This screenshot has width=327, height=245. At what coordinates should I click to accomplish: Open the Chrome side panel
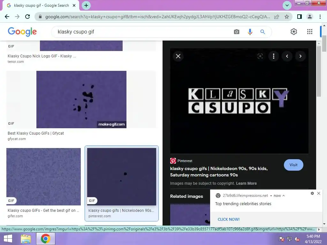click(x=300, y=17)
